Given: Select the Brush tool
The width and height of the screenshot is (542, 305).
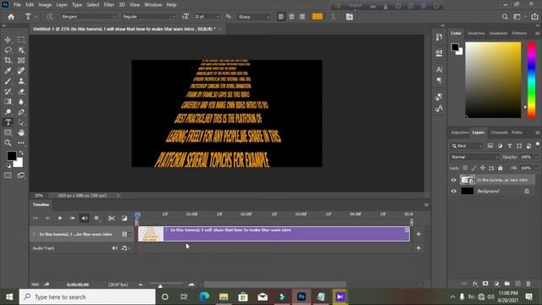Looking at the screenshot, I should (8, 81).
